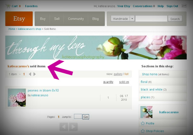The height and width of the screenshot is (135, 193).
Task: Open the places section
Action: click(145, 97)
